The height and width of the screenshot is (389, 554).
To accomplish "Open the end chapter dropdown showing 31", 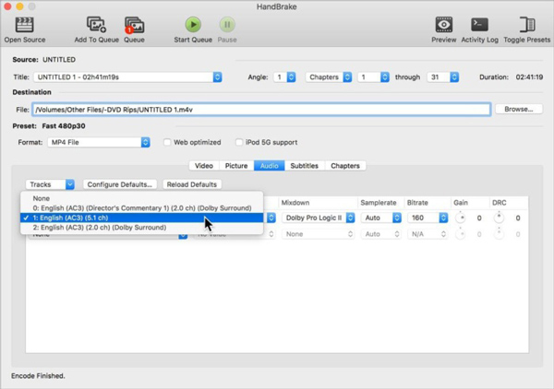I will coord(442,77).
